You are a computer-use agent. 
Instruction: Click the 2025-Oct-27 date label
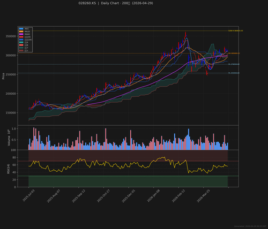point(103,196)
